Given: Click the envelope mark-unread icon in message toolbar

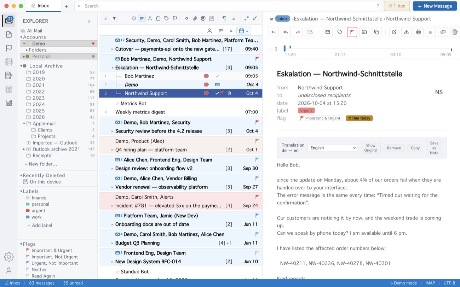Looking at the screenshot, I should tap(328, 32).
